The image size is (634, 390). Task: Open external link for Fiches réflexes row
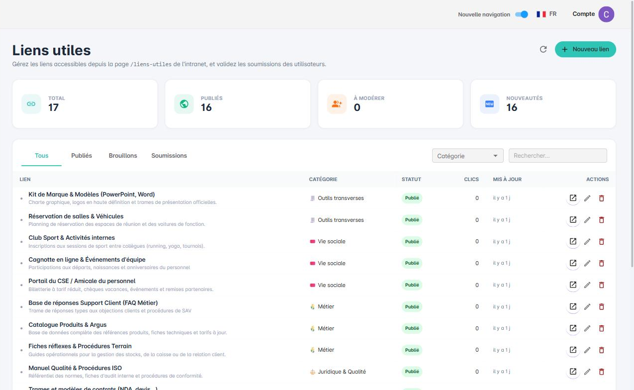pos(573,350)
